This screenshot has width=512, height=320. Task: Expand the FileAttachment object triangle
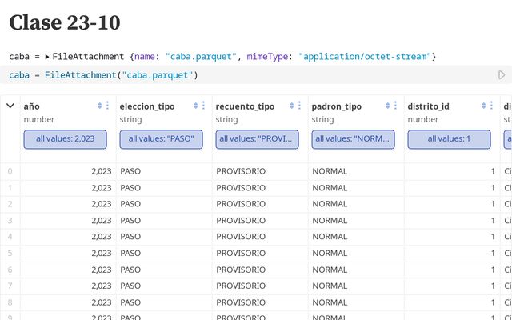47,57
